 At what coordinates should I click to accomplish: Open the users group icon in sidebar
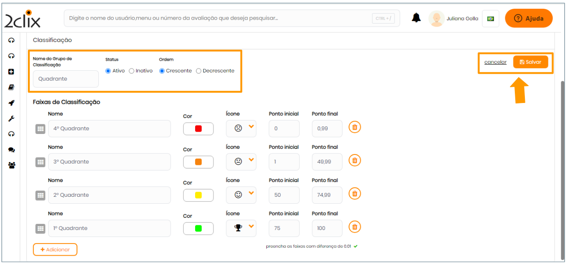(11, 165)
